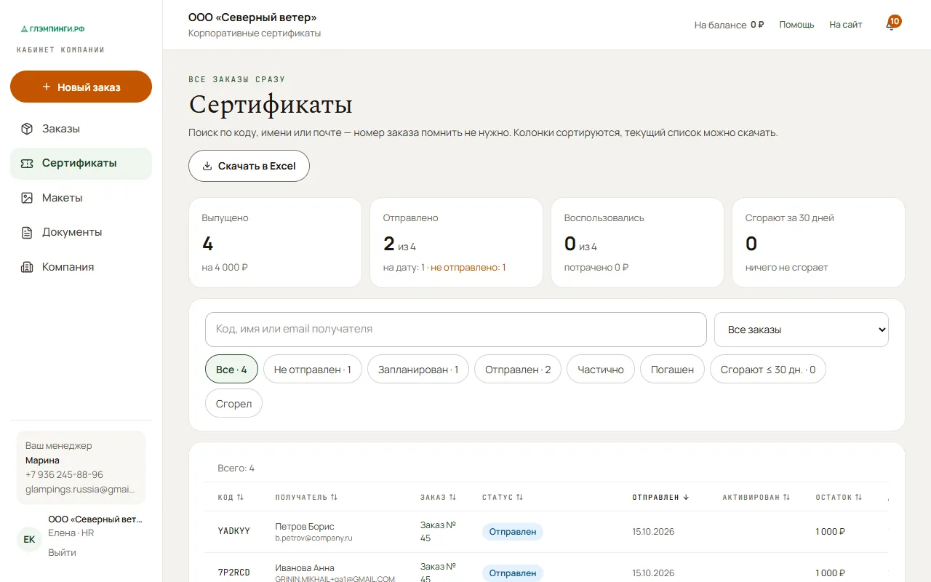Select recipient name 'Петров Борис'
The width and height of the screenshot is (931, 582).
[x=305, y=526]
